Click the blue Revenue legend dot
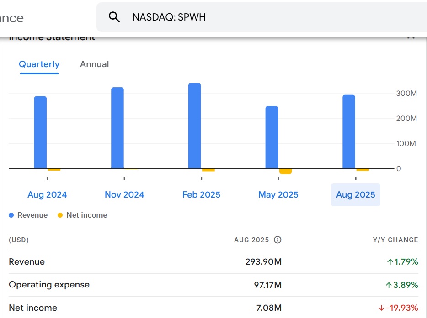 pyautogui.click(x=11, y=215)
